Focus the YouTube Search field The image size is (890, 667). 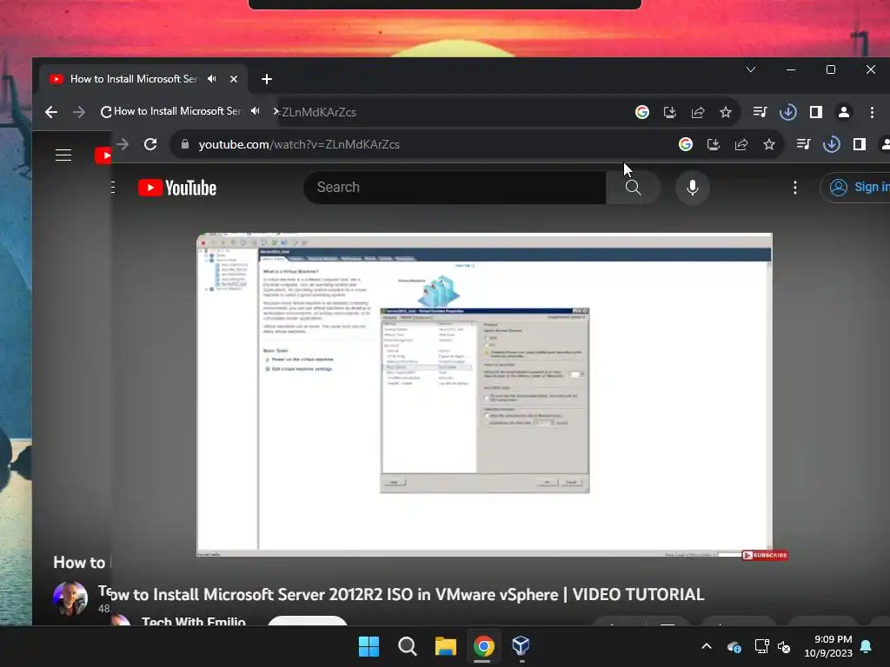pyautogui.click(x=455, y=188)
